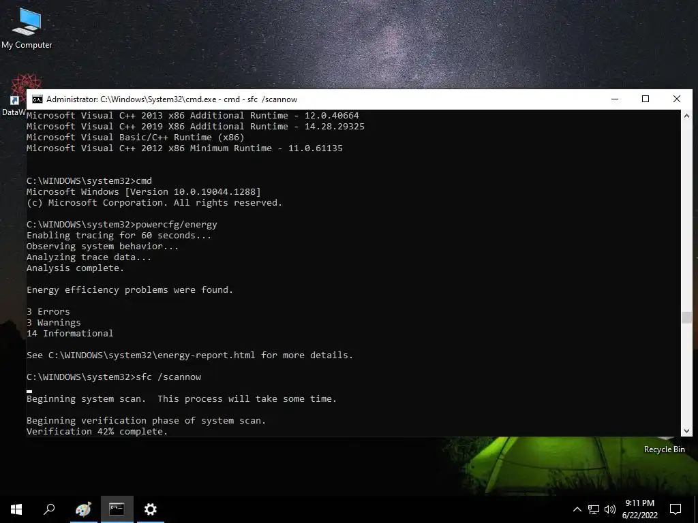Click 'Enabling tracing for 60 seconds...' line

point(119,235)
